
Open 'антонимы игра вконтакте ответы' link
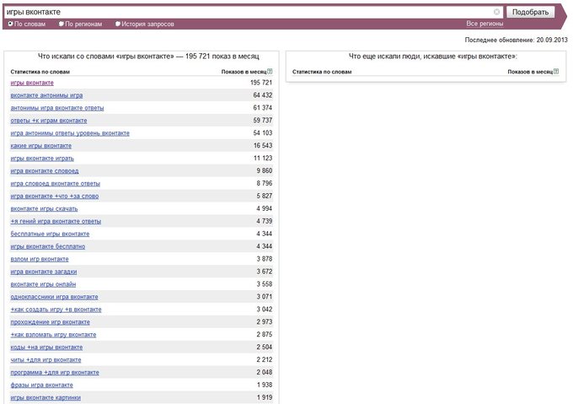(x=57, y=108)
